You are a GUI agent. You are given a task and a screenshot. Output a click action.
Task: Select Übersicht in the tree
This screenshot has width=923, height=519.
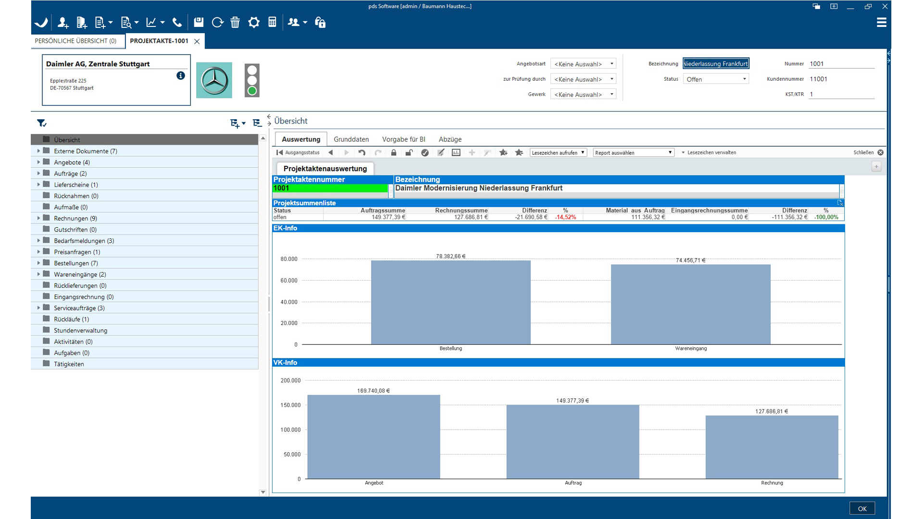point(144,140)
